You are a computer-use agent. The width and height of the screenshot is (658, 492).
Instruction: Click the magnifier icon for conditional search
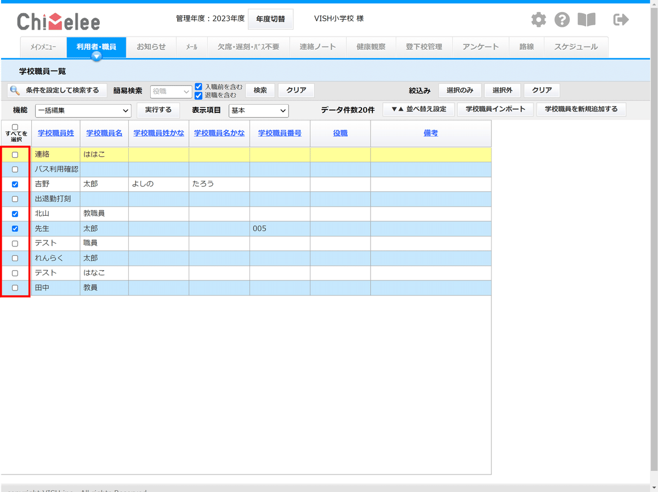click(15, 90)
